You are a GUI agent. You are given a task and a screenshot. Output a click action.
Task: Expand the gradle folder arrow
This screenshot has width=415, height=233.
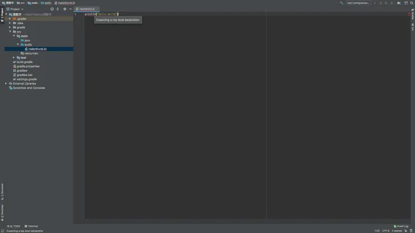10,27
